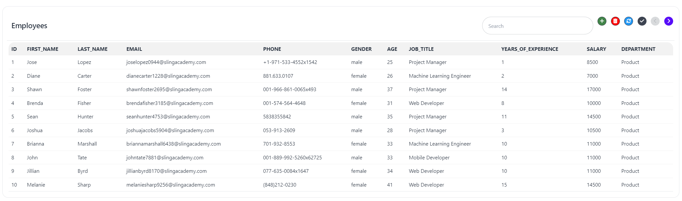This screenshot has height=201, width=682.
Task: Click the YEARS_OF_EXPERIENCE column header
Action: click(529, 49)
